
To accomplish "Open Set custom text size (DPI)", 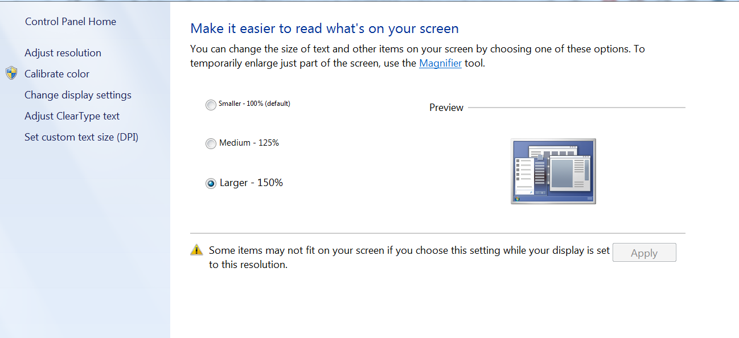I will pos(81,137).
